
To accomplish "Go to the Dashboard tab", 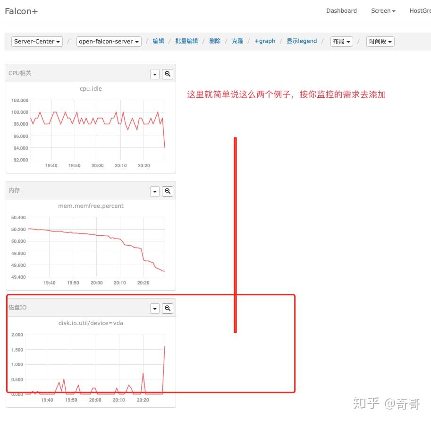I will 341,10.
